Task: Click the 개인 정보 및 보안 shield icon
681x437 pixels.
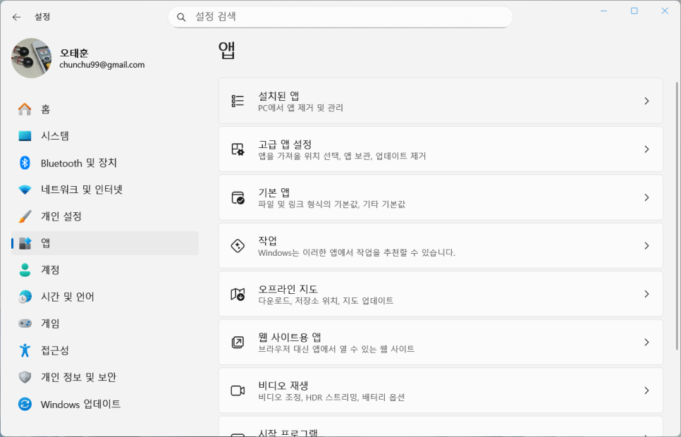Action: click(25, 377)
